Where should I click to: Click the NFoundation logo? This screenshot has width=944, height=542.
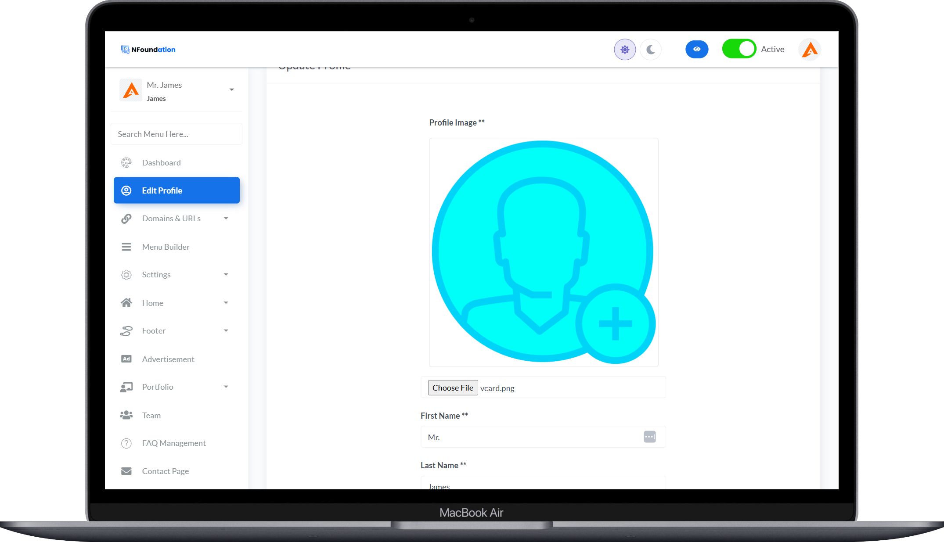pos(148,50)
